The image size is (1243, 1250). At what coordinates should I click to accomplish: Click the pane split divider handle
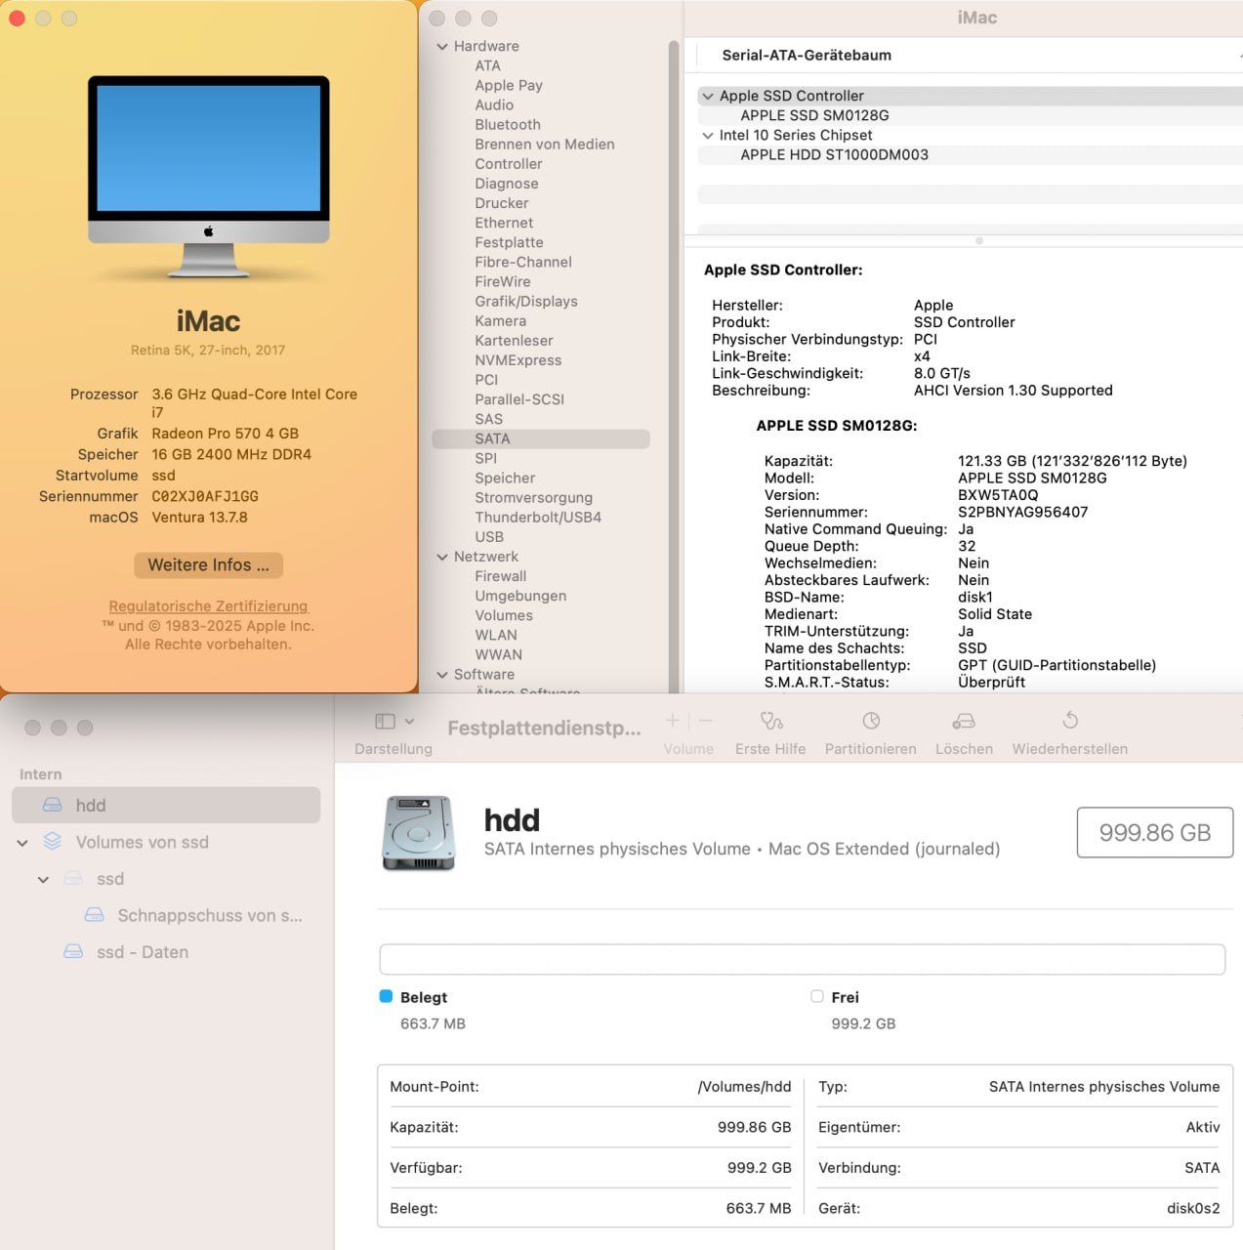(x=978, y=240)
